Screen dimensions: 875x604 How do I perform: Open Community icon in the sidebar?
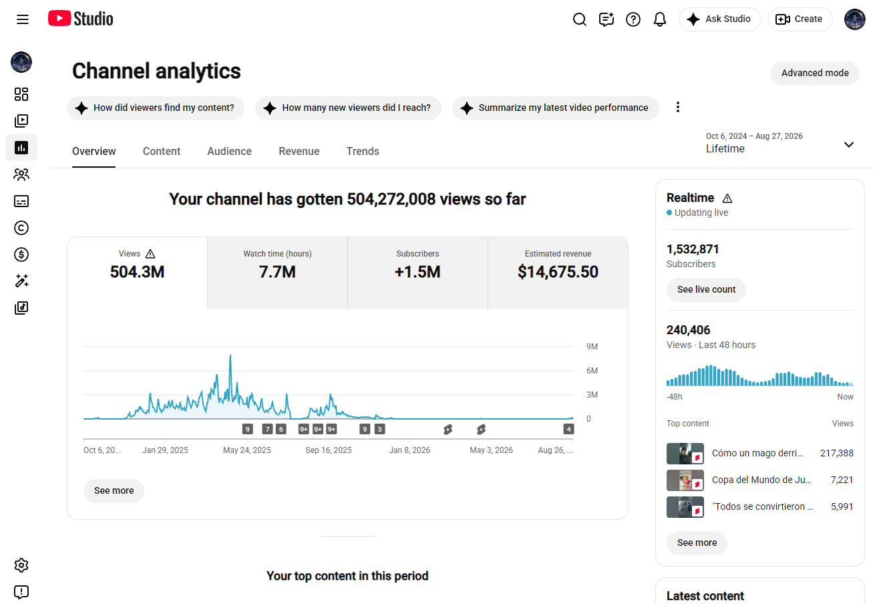(x=21, y=174)
